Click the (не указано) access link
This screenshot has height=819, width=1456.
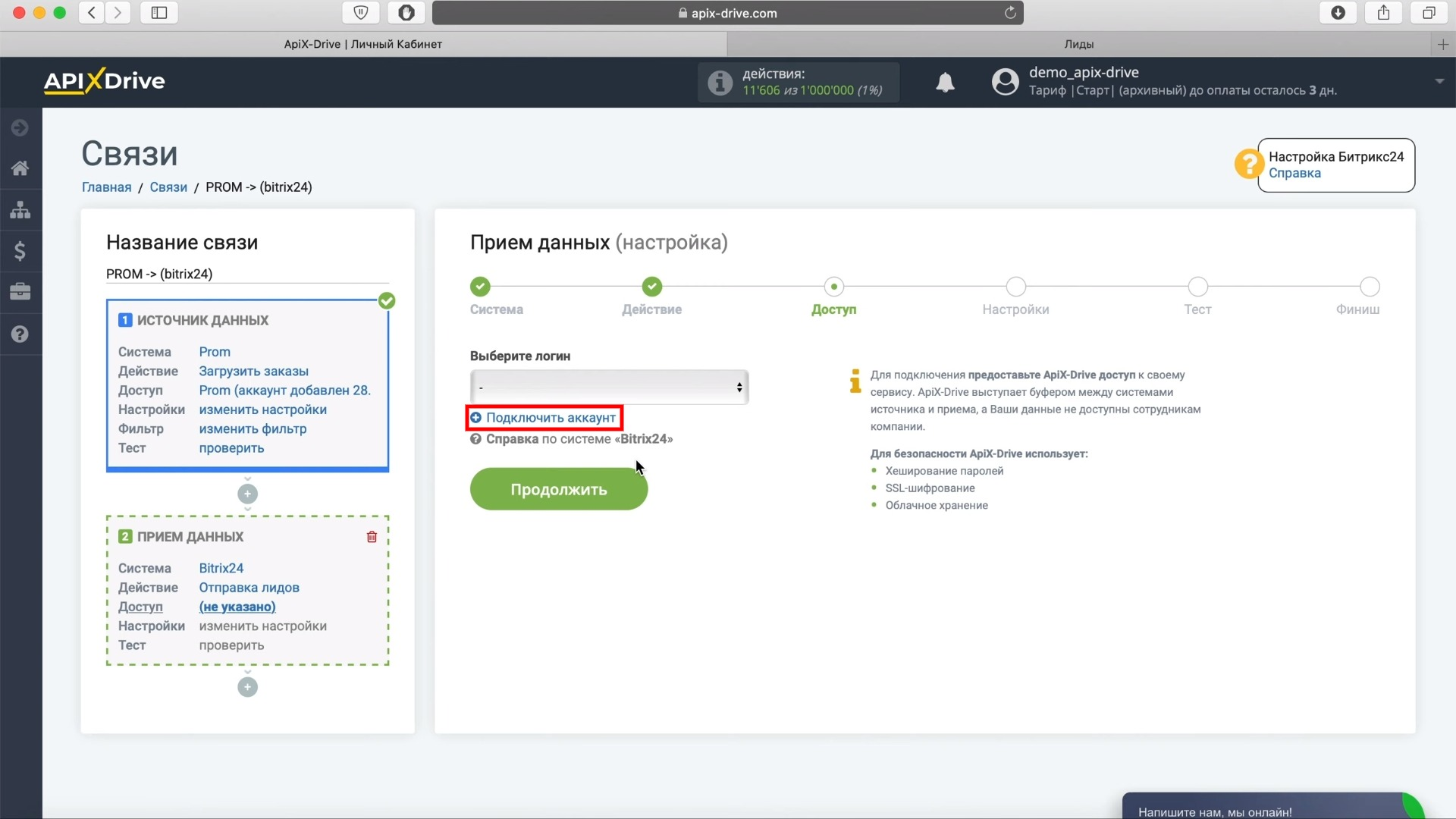pyautogui.click(x=237, y=607)
